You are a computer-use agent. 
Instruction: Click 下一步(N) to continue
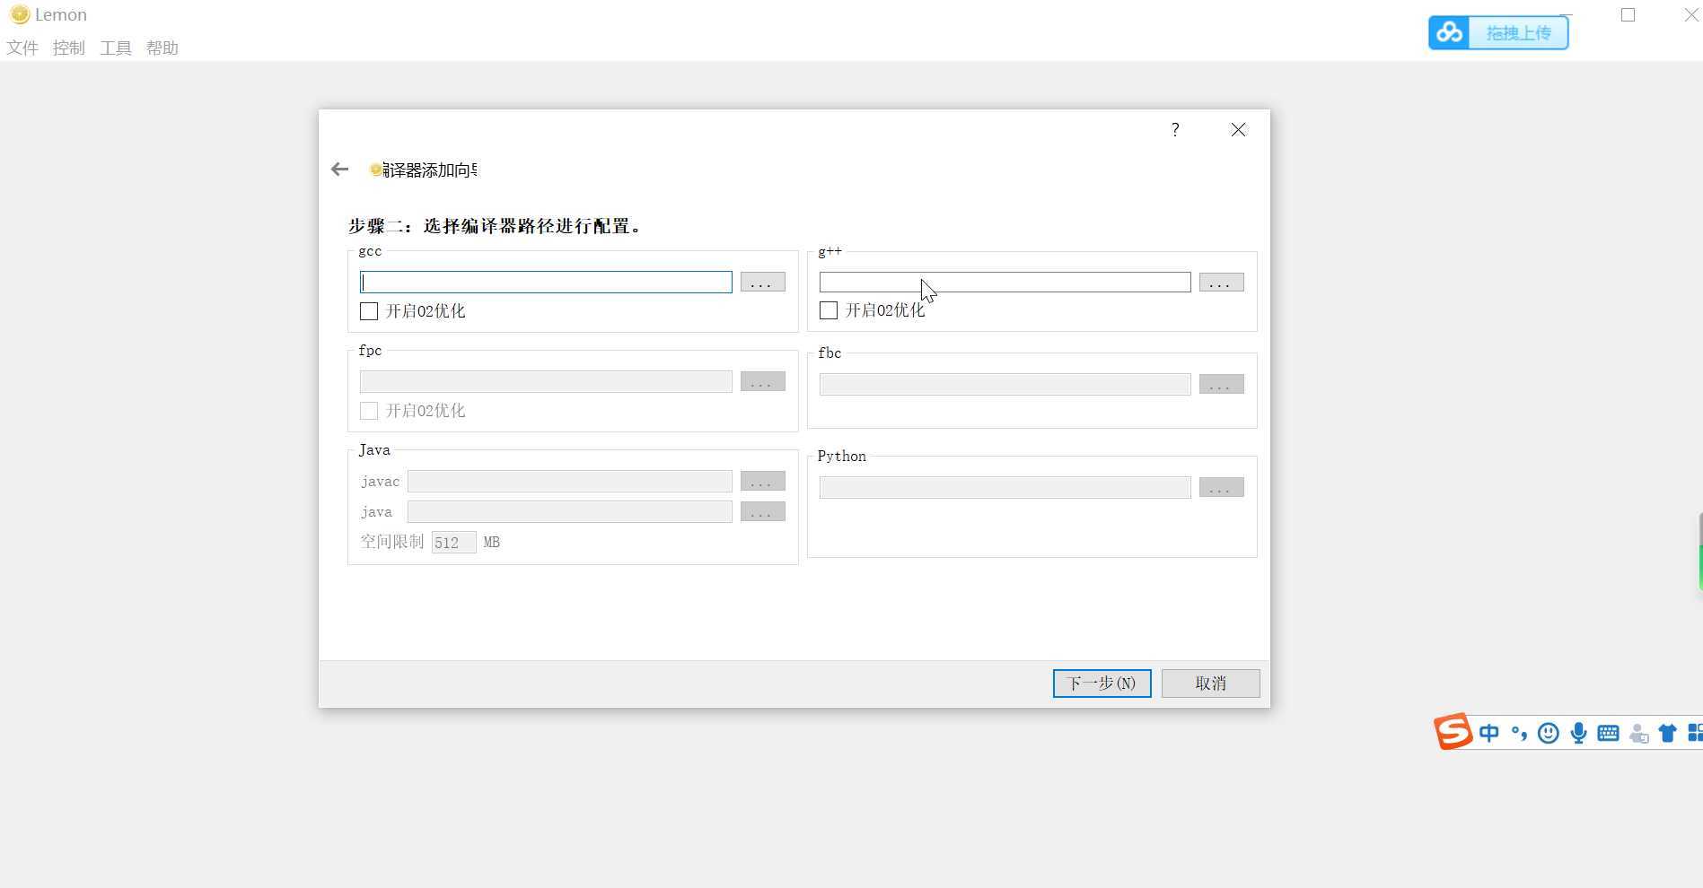pos(1102,683)
